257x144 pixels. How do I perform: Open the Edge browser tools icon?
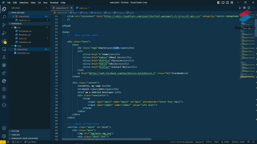pyautogui.click(x=4, y=81)
